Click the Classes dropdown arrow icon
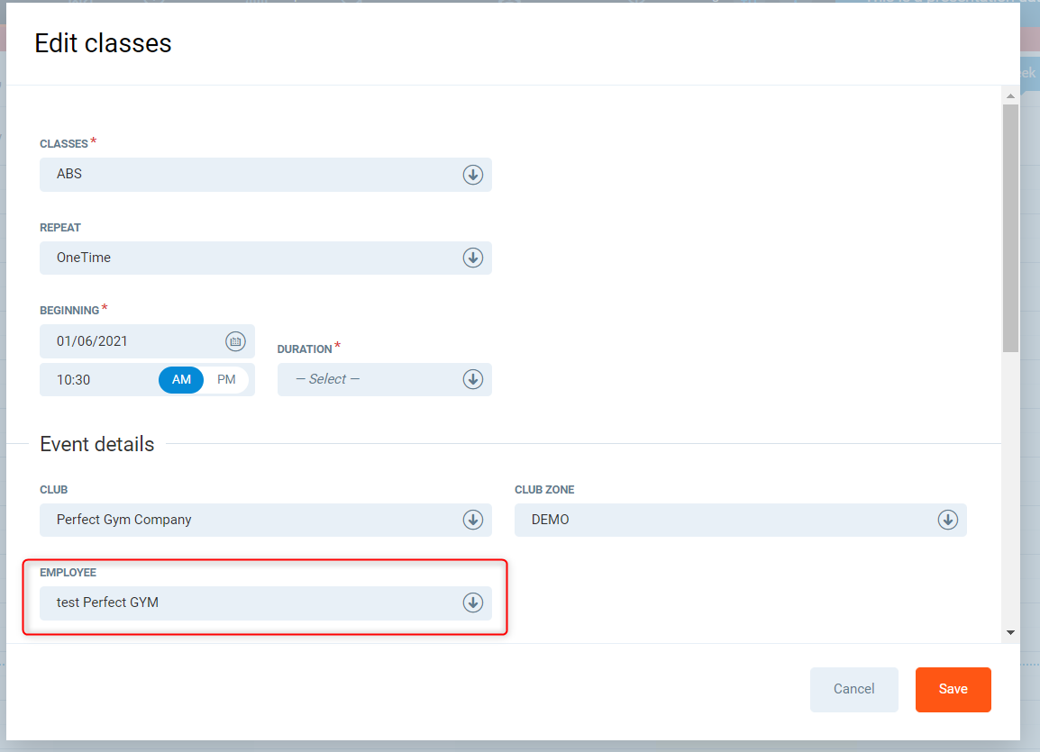 click(473, 175)
